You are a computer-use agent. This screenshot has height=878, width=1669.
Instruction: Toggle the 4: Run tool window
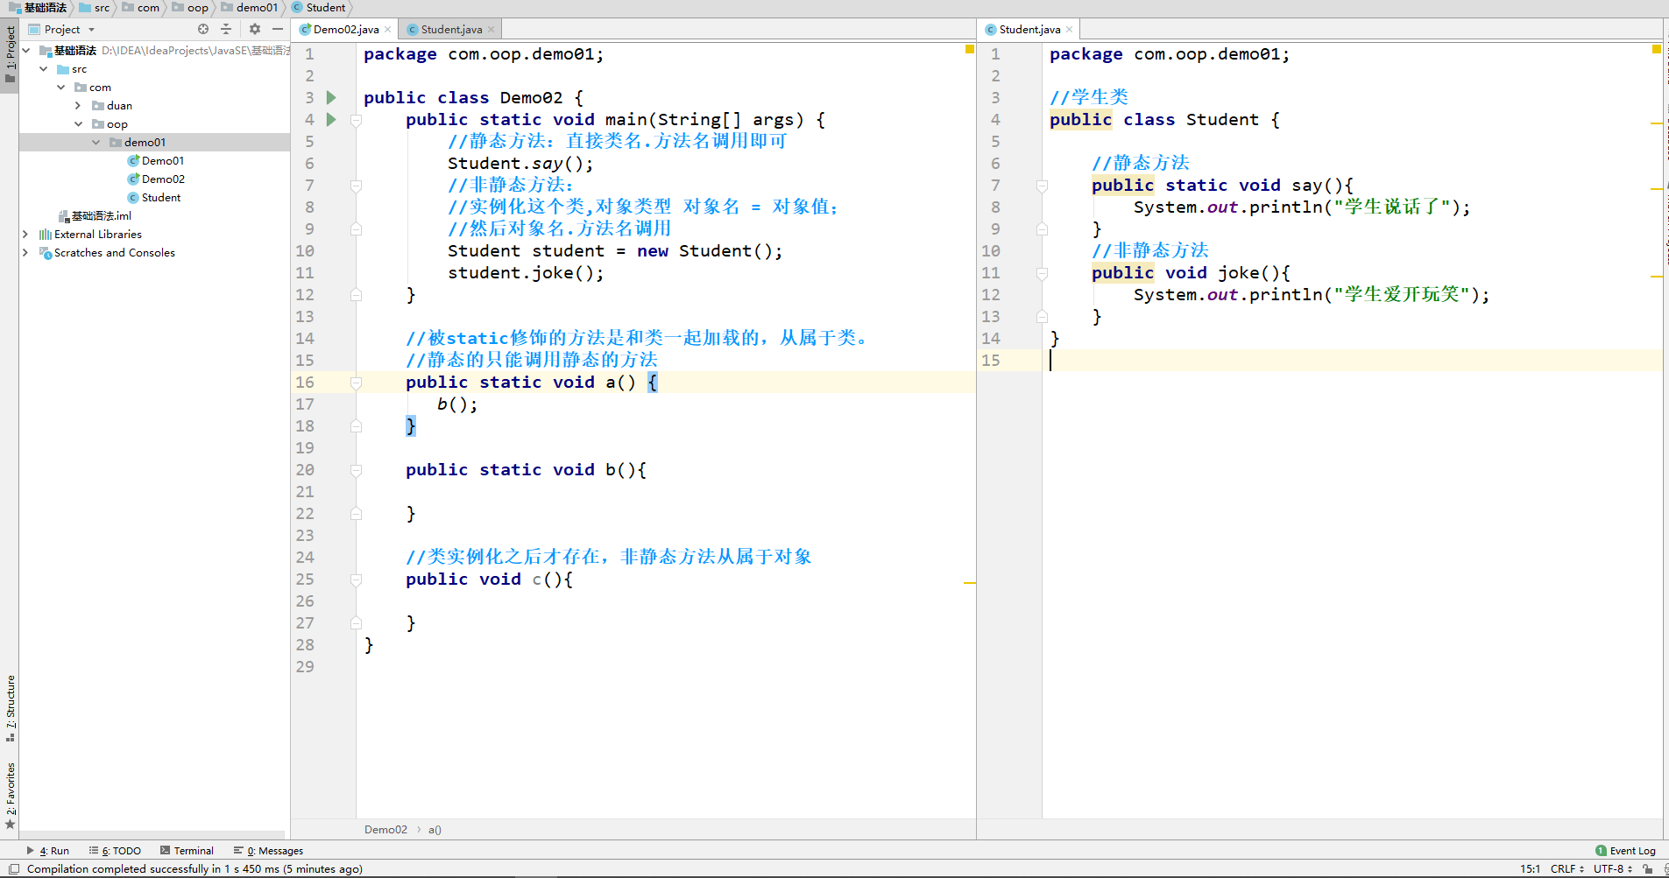click(x=48, y=851)
